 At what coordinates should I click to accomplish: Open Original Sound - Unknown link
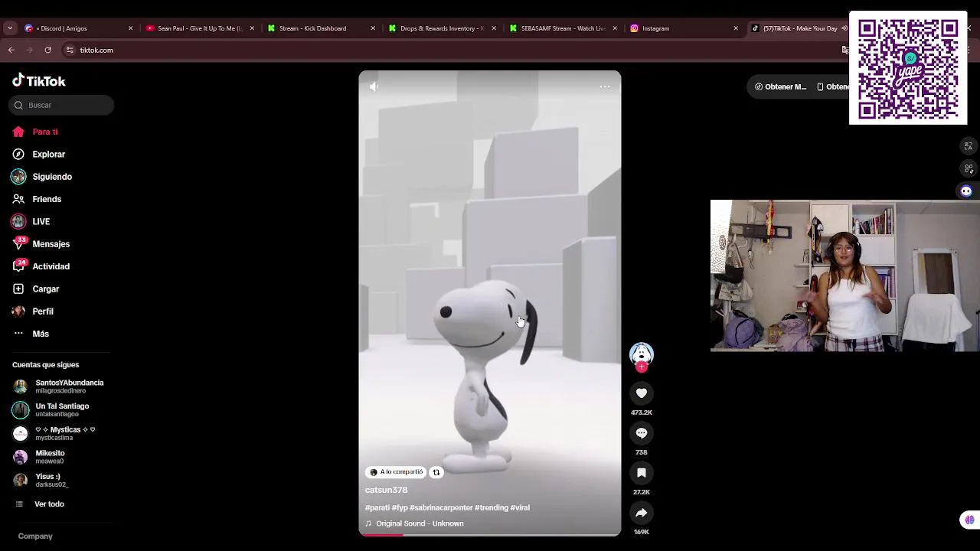click(420, 523)
